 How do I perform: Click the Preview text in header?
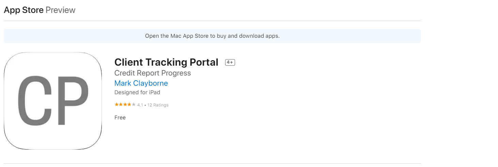60,10
